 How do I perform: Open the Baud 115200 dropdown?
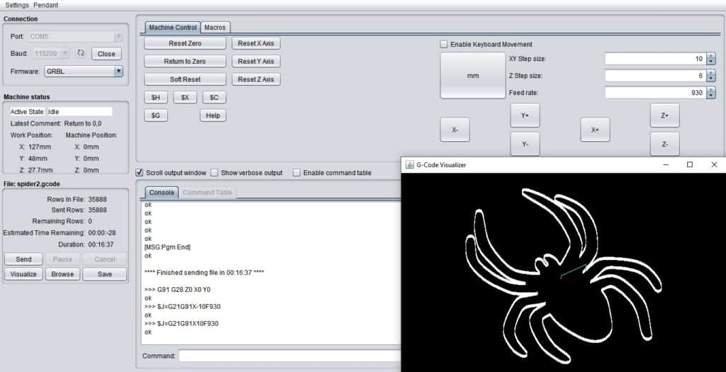coord(65,53)
